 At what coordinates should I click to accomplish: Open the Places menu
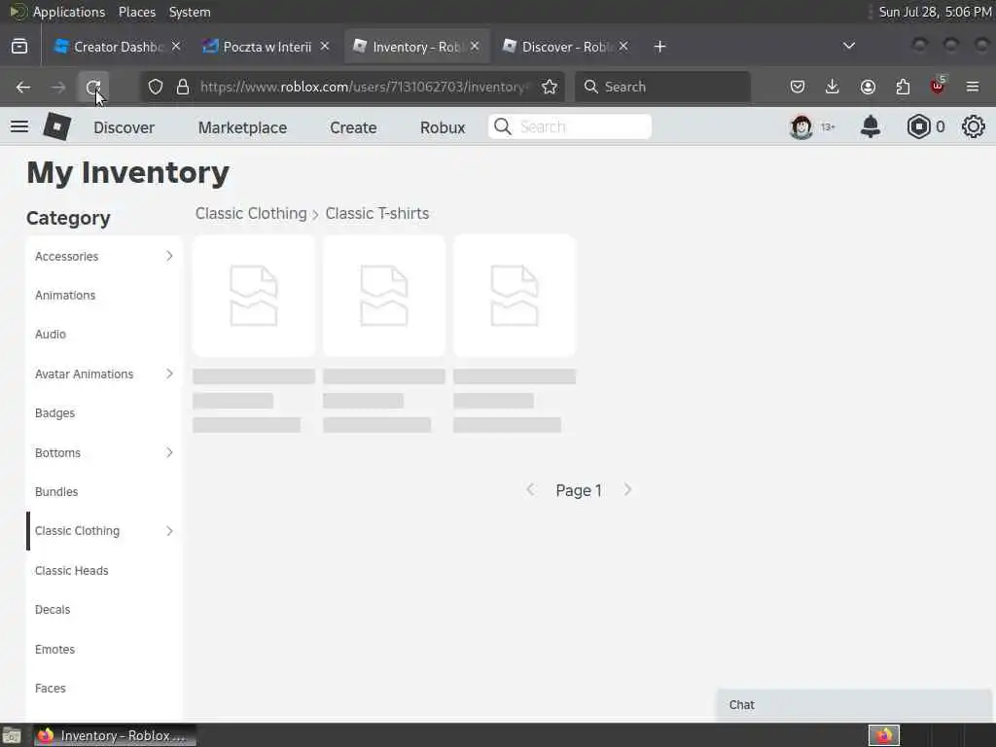(136, 12)
